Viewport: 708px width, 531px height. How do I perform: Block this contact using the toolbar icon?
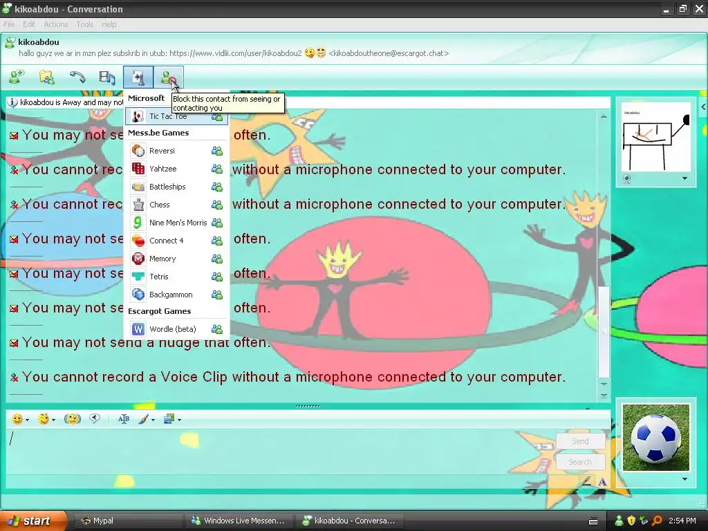click(x=169, y=77)
